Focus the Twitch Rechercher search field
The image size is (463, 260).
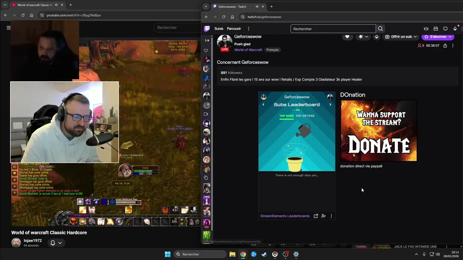(x=333, y=29)
